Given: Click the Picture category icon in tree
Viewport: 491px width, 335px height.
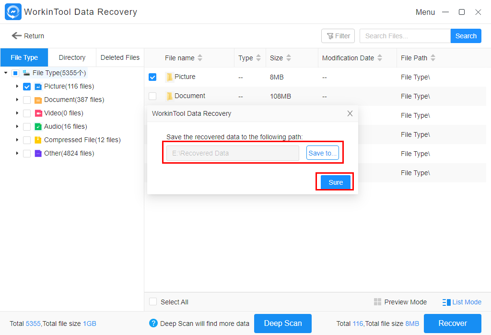Looking at the screenshot, I should [38, 87].
